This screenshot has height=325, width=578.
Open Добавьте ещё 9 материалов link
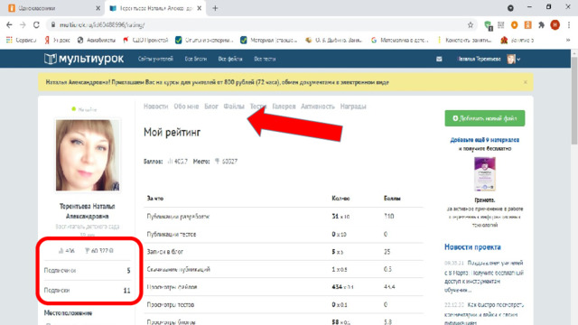485,140
